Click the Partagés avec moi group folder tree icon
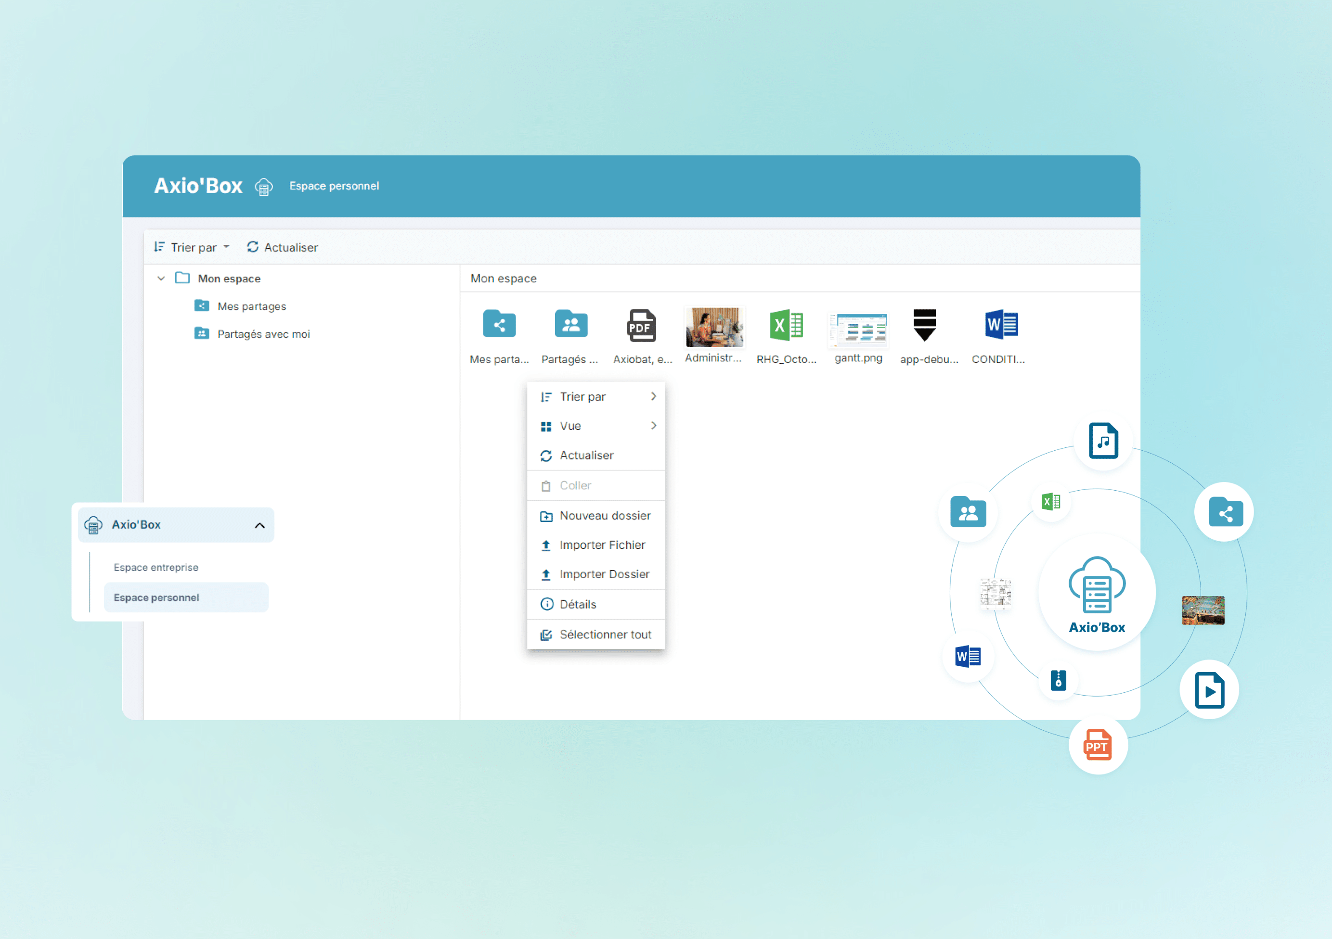This screenshot has height=939, width=1332. click(201, 333)
